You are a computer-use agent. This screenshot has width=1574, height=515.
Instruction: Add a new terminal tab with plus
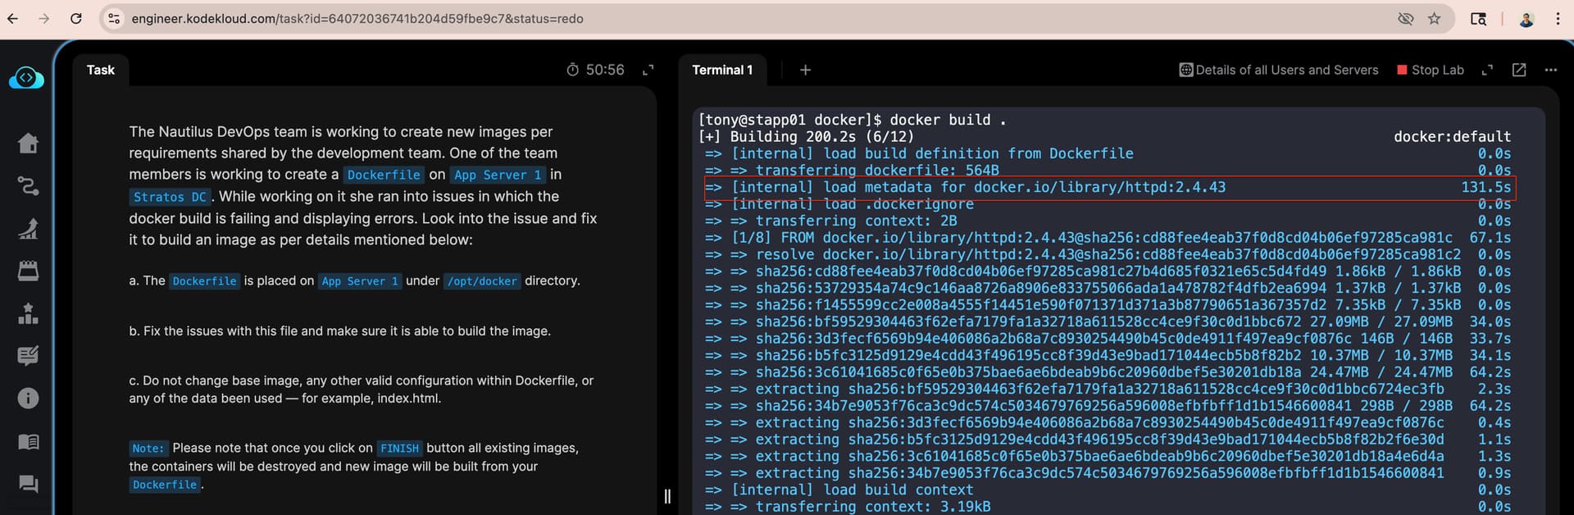[805, 70]
